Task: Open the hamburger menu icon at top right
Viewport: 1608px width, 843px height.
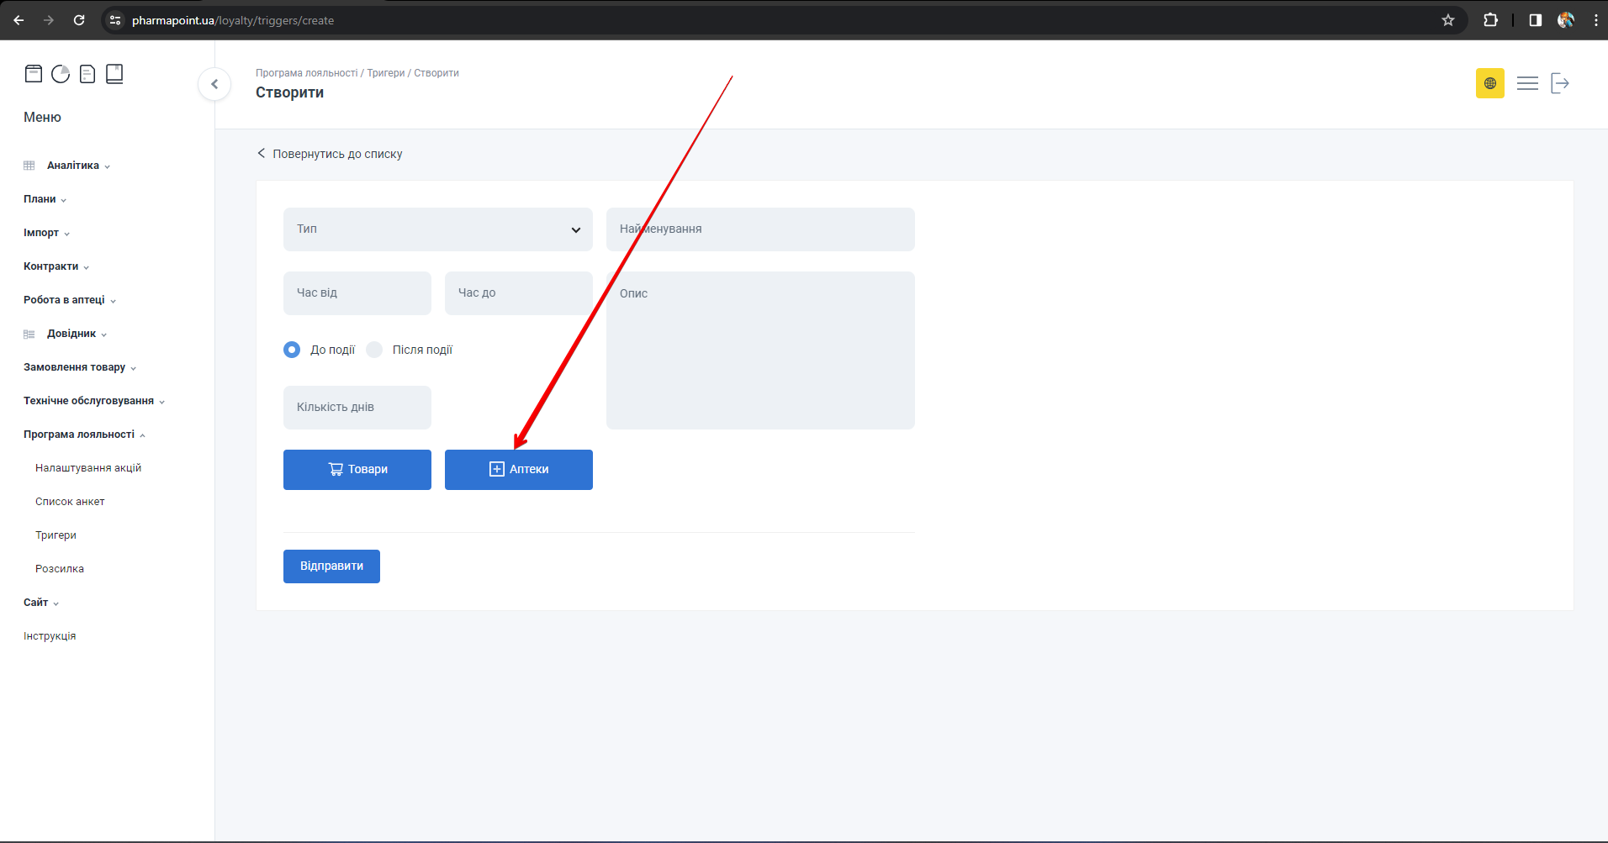Action: tap(1527, 83)
